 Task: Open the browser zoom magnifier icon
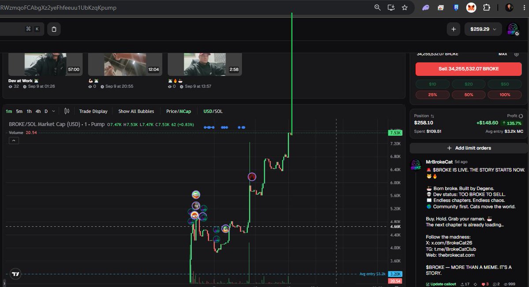click(377, 7)
